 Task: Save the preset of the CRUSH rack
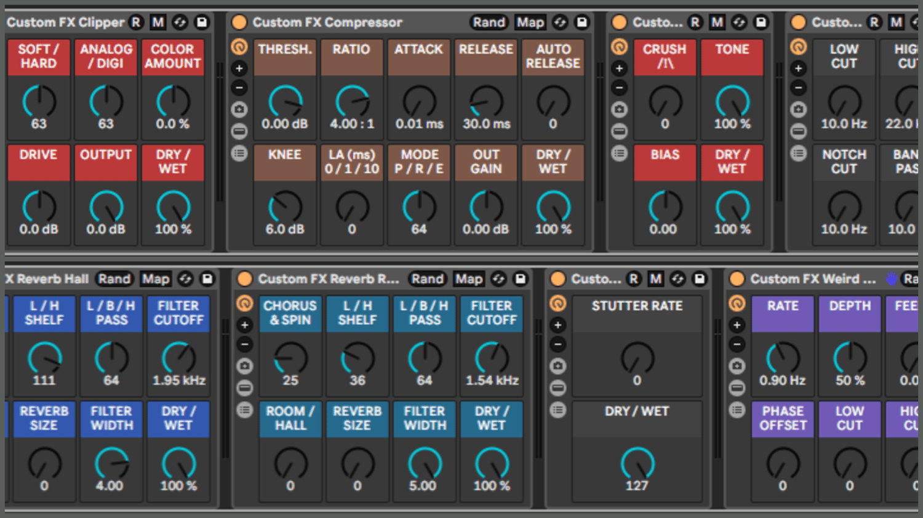761,23
